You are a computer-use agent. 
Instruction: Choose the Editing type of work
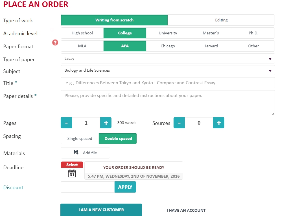coord(221,20)
